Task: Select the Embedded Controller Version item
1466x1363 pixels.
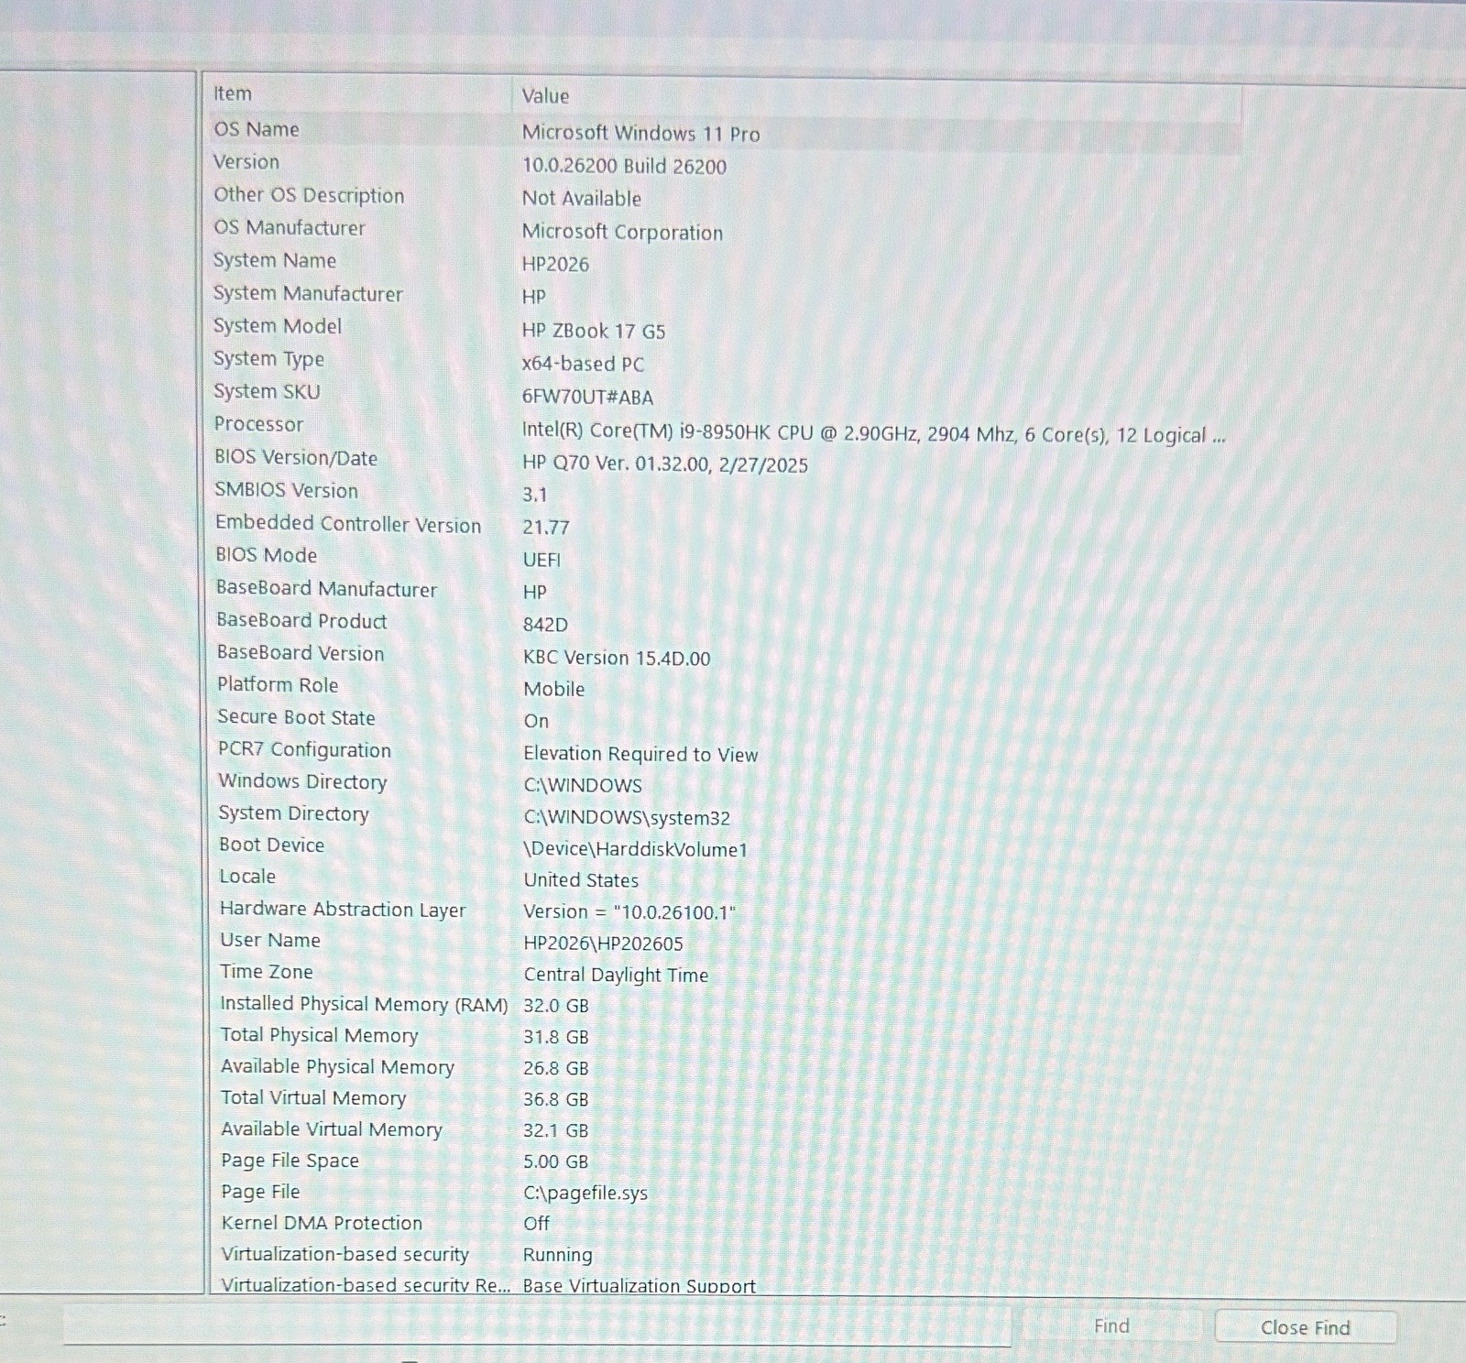Action: tap(348, 523)
